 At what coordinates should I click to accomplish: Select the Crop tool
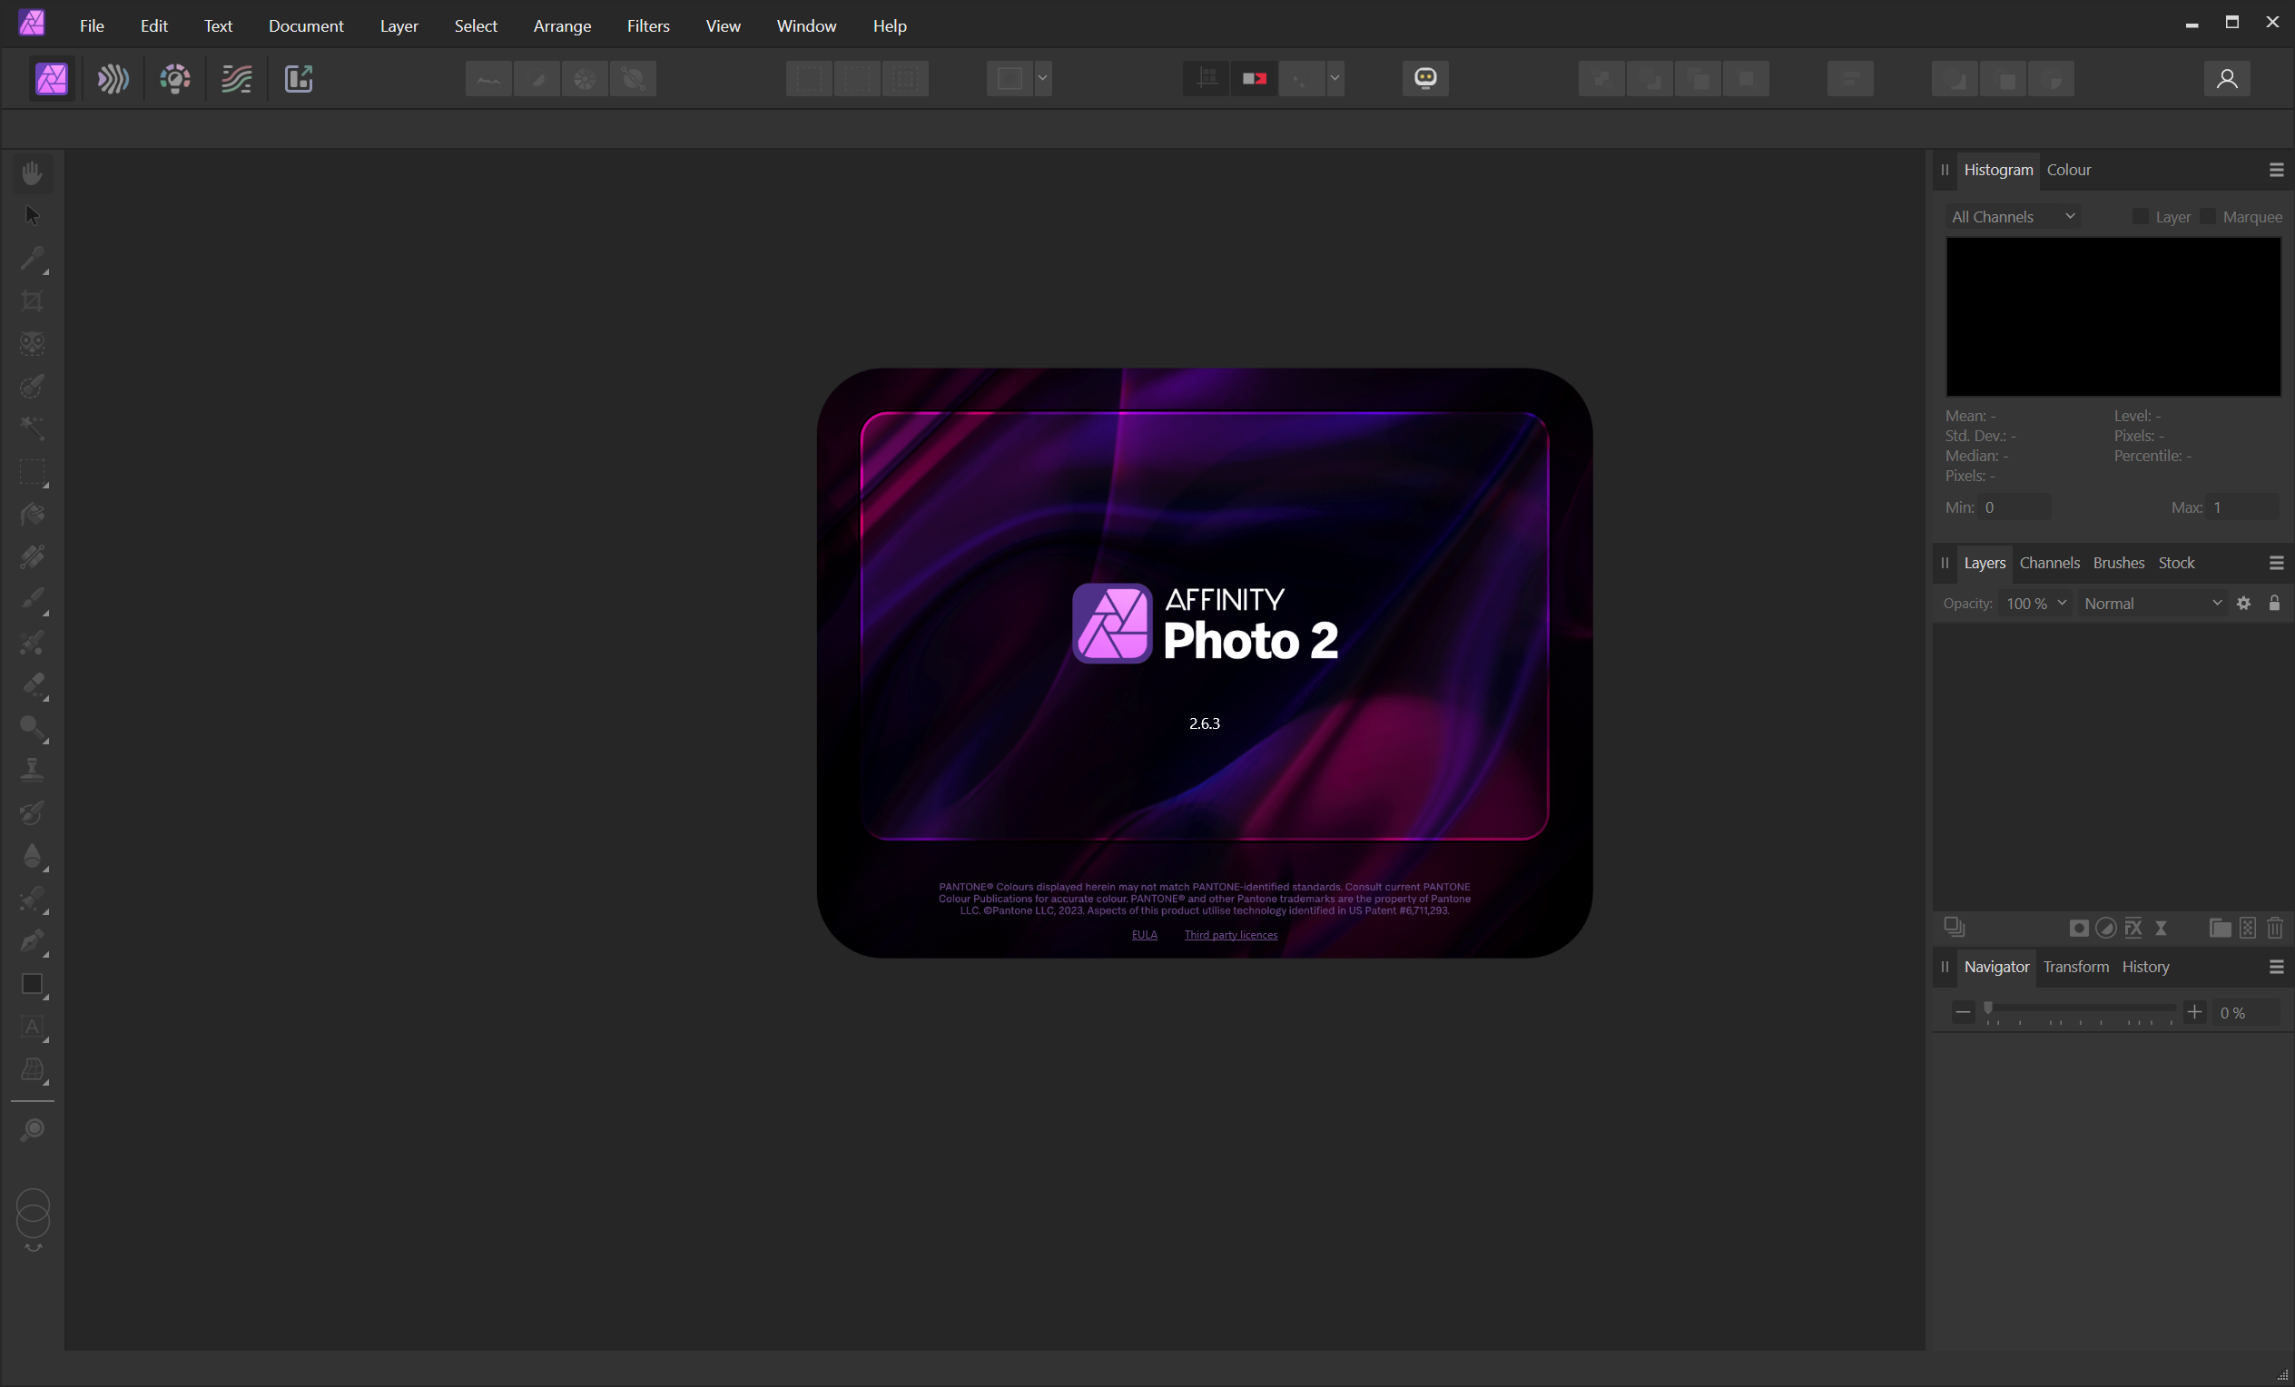click(32, 300)
